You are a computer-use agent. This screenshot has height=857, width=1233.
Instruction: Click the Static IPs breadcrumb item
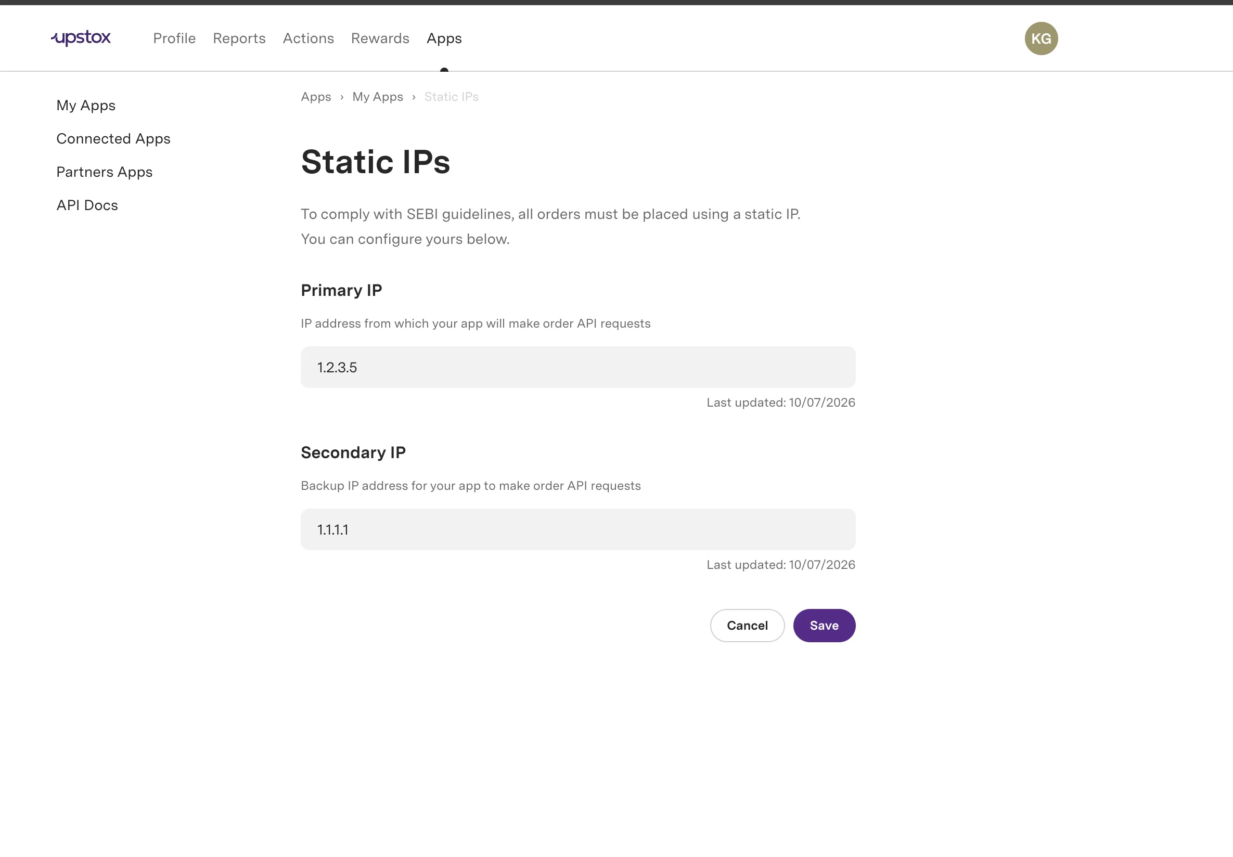[451, 97]
